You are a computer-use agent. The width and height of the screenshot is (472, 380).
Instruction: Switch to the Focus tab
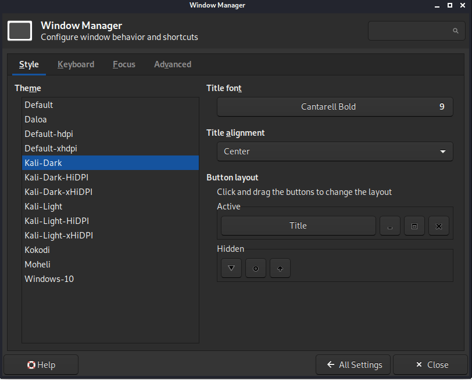click(124, 64)
